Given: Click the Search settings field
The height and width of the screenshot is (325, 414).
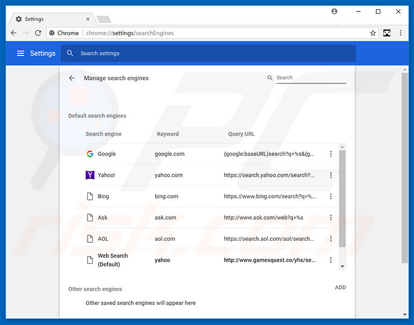Looking at the screenshot, I should tap(208, 53).
